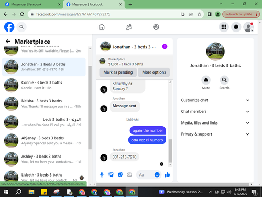Click Relaunch to update button
Viewport: 262px width, 197px height.
[x=241, y=14]
